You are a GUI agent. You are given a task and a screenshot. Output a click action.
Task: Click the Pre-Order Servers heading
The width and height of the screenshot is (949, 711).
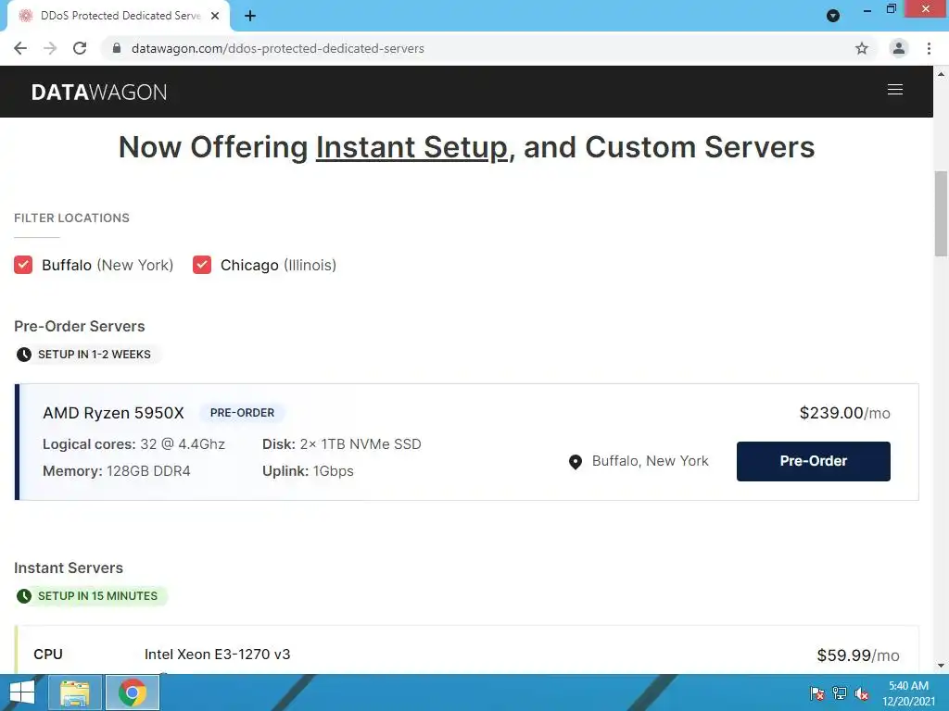point(80,327)
